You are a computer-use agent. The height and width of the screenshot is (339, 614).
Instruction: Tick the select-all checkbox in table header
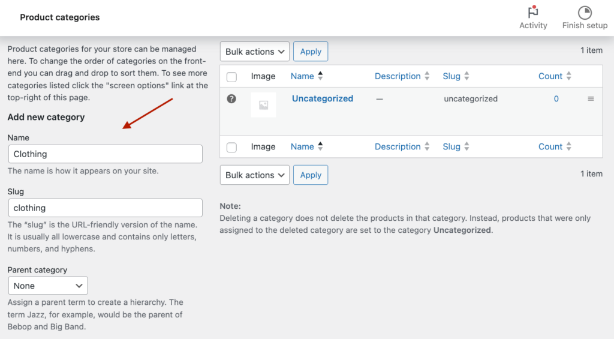pos(231,77)
